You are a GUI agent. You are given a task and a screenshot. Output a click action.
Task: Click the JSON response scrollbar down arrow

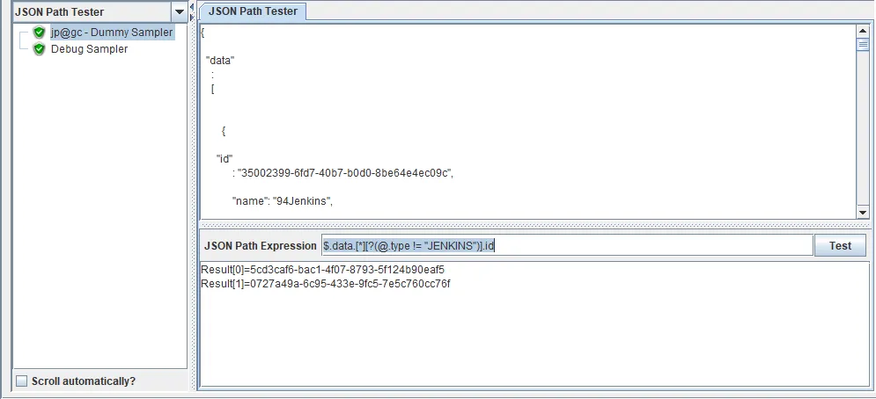coord(863,213)
